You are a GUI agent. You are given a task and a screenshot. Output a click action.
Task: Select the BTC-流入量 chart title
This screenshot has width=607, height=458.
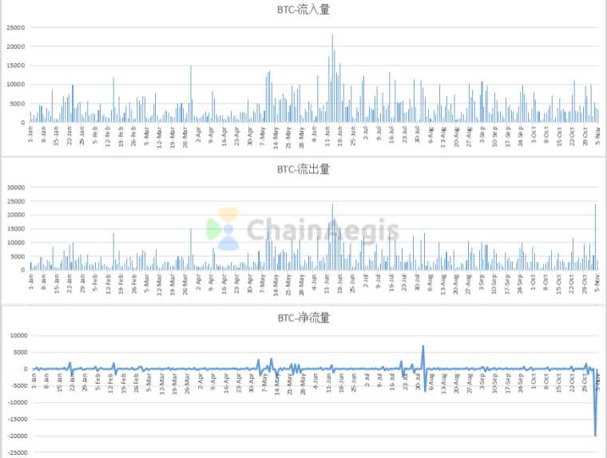coord(303,10)
